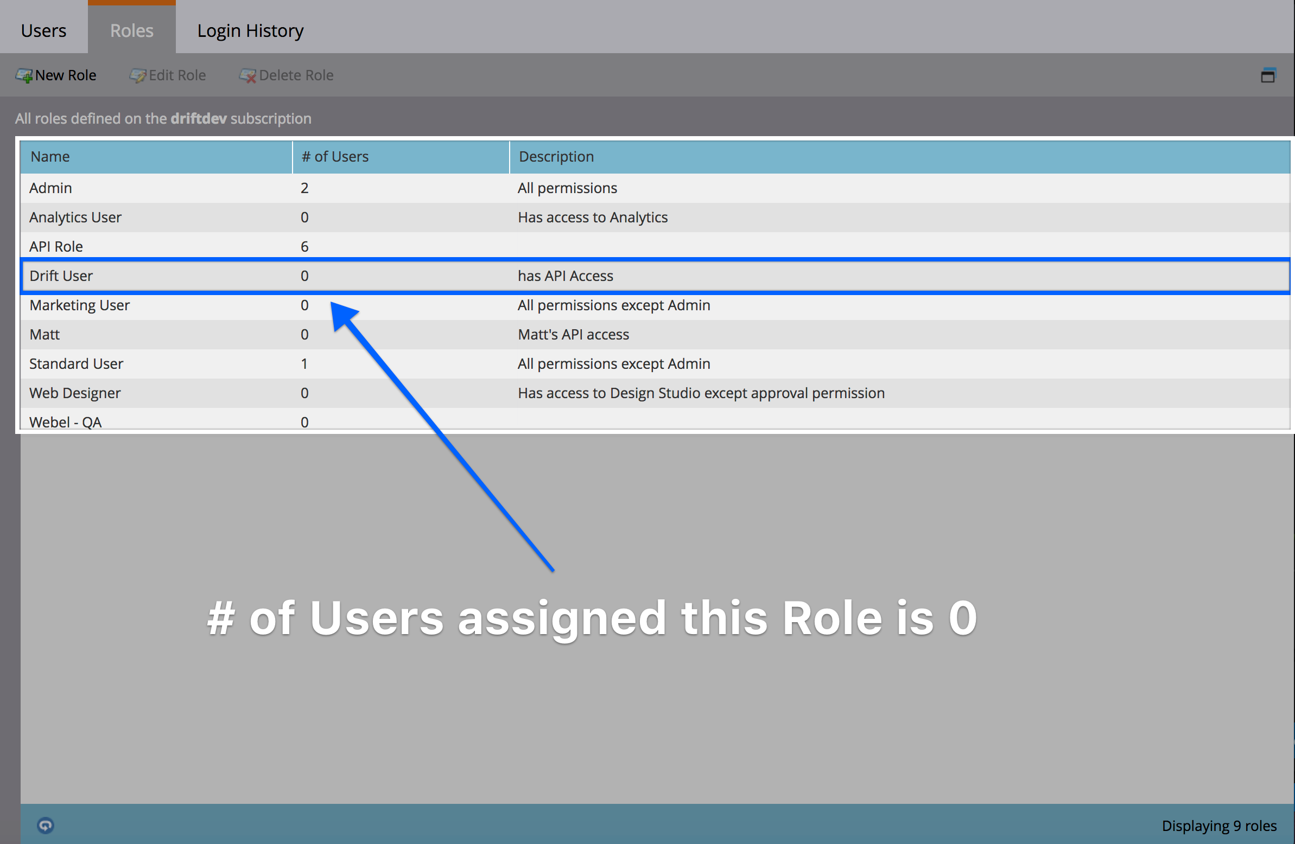The height and width of the screenshot is (844, 1295).
Task: Click the Delete Role button
Action: pyautogui.click(x=286, y=75)
